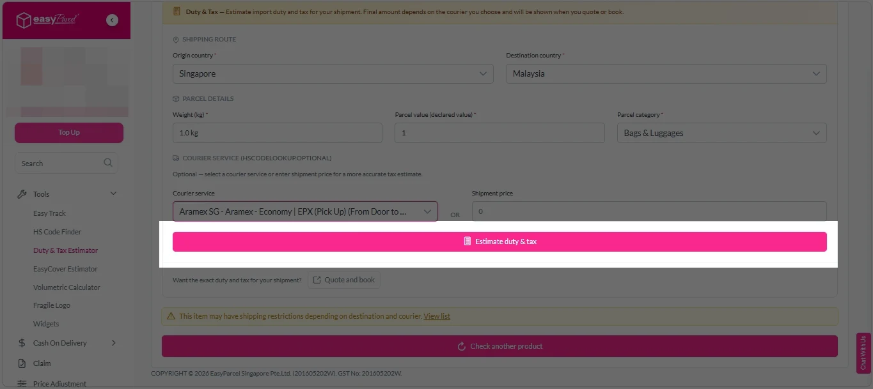The image size is (873, 389).
Task: Click the search magnifier icon in sidebar
Action: tap(108, 163)
